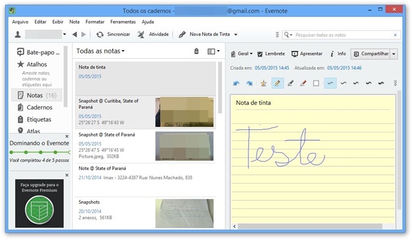Image resolution: width=412 pixels, height=240 pixels.
Task: Open the Nova Nota de Tinta dropdown arrow
Action: coord(236,35)
